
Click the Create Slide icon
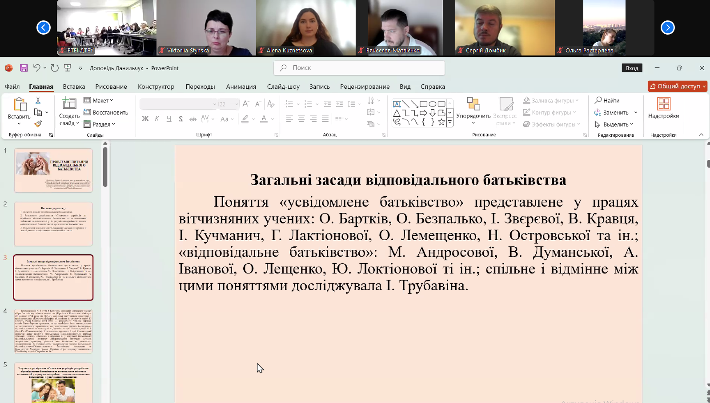69,104
